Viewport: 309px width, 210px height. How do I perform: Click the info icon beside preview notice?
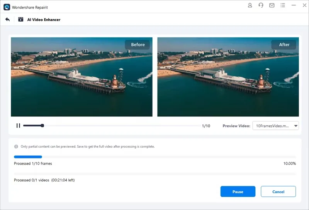16,146
